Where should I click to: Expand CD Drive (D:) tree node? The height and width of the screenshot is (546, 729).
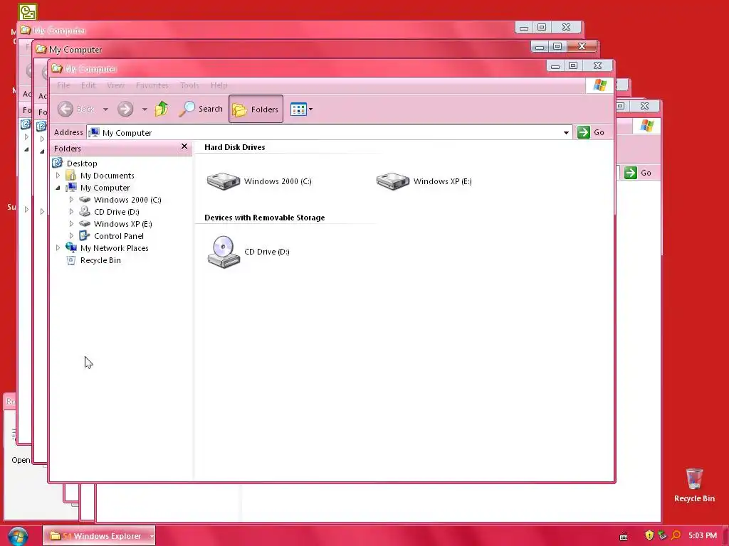click(x=71, y=212)
